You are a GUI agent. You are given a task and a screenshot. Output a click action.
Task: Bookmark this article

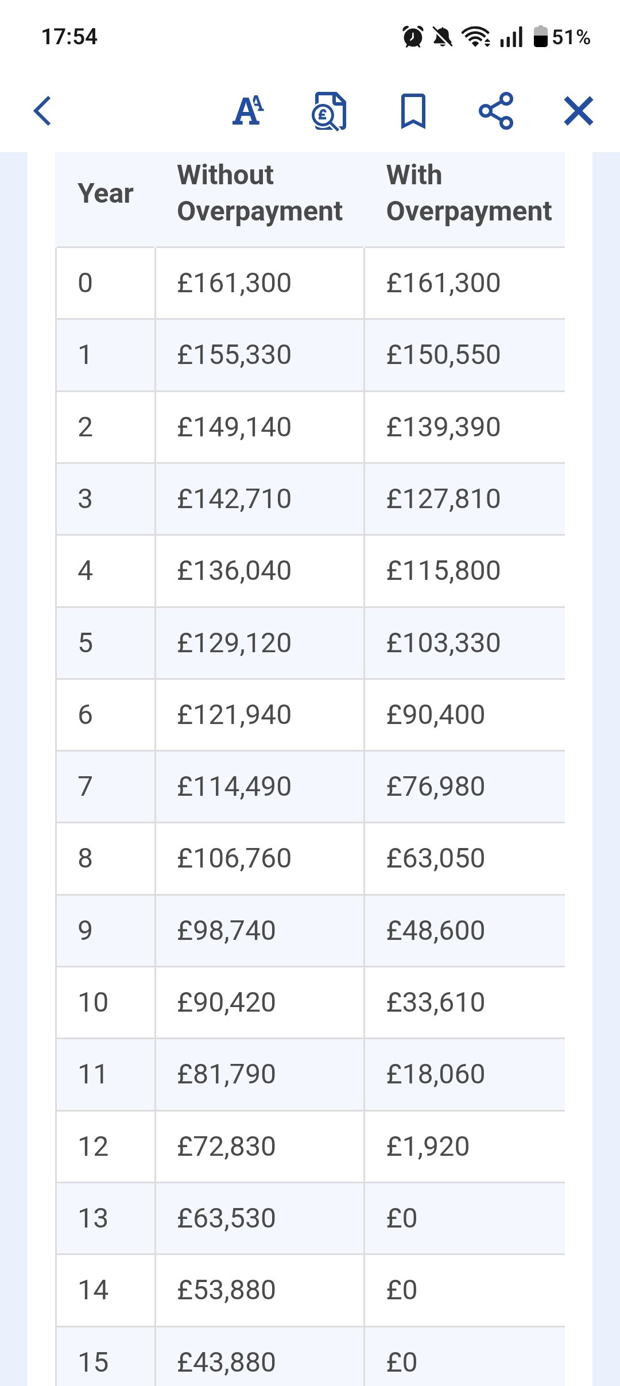point(413,111)
